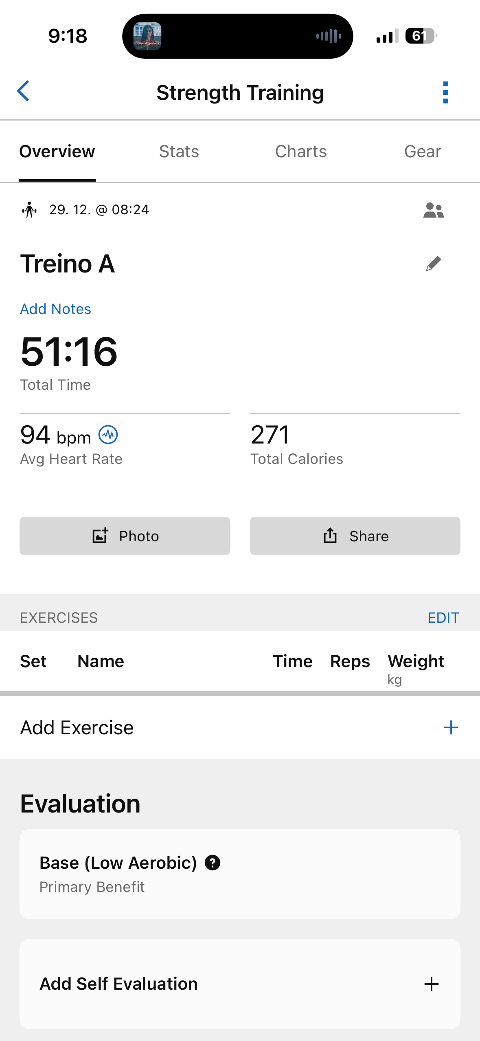480x1041 pixels.
Task: Tap the pencil icon to rename Treino A
Action: coord(433,264)
